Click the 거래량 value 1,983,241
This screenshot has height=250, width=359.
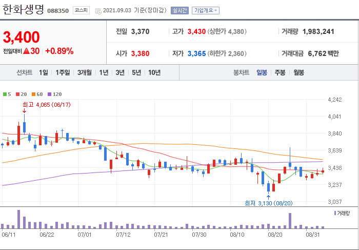(318, 31)
